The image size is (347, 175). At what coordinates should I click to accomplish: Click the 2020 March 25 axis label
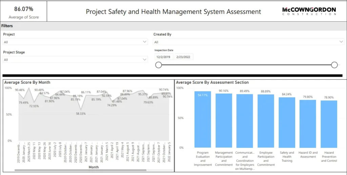[29, 152]
